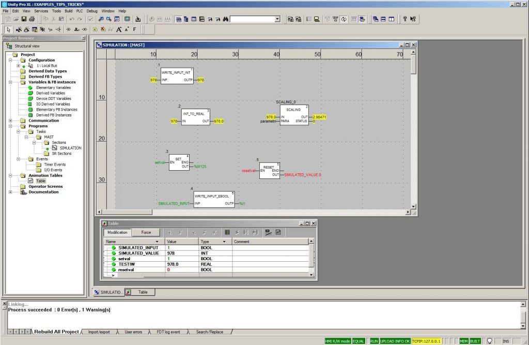
Task: Click the RUN indicator in the status bar
Action: (374, 341)
